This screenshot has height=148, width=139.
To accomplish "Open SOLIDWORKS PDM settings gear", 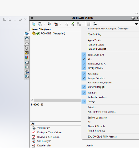I will pos(133,18).
